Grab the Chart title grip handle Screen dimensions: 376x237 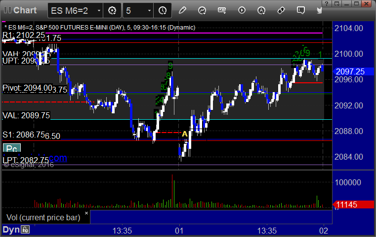point(7,10)
